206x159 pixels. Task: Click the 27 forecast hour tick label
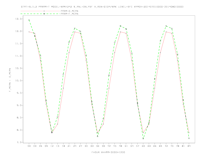(80, 146)
